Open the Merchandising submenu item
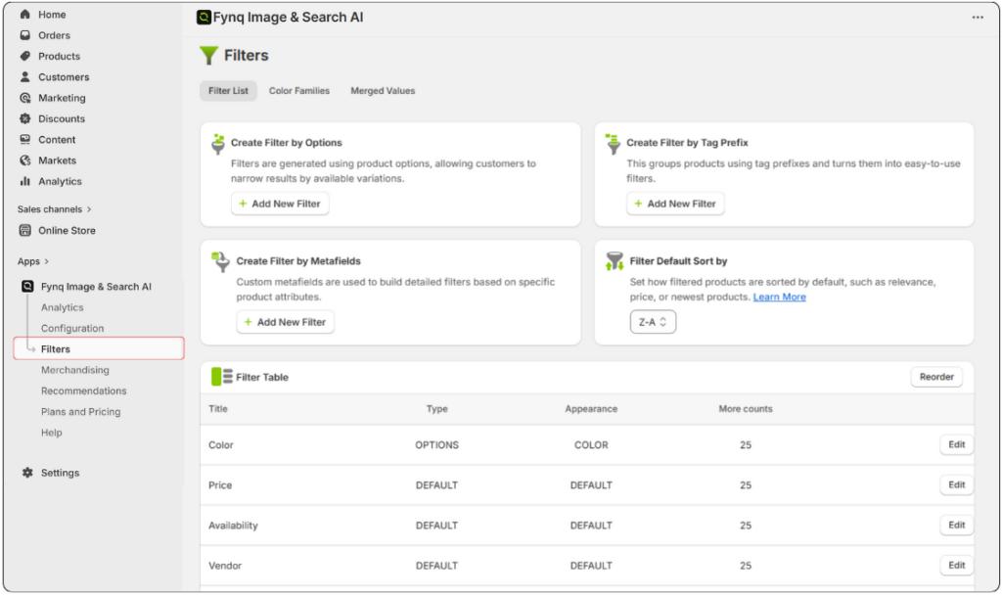 click(x=74, y=370)
